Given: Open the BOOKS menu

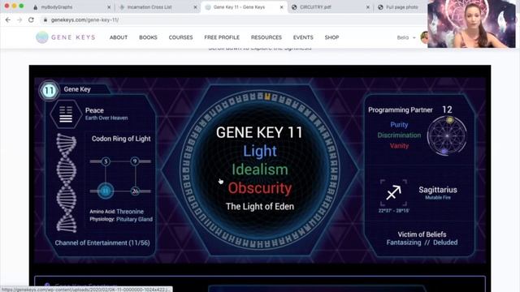Looking at the screenshot, I should (x=148, y=37).
